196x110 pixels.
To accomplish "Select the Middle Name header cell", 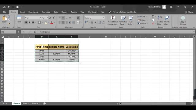I will 57,47.
